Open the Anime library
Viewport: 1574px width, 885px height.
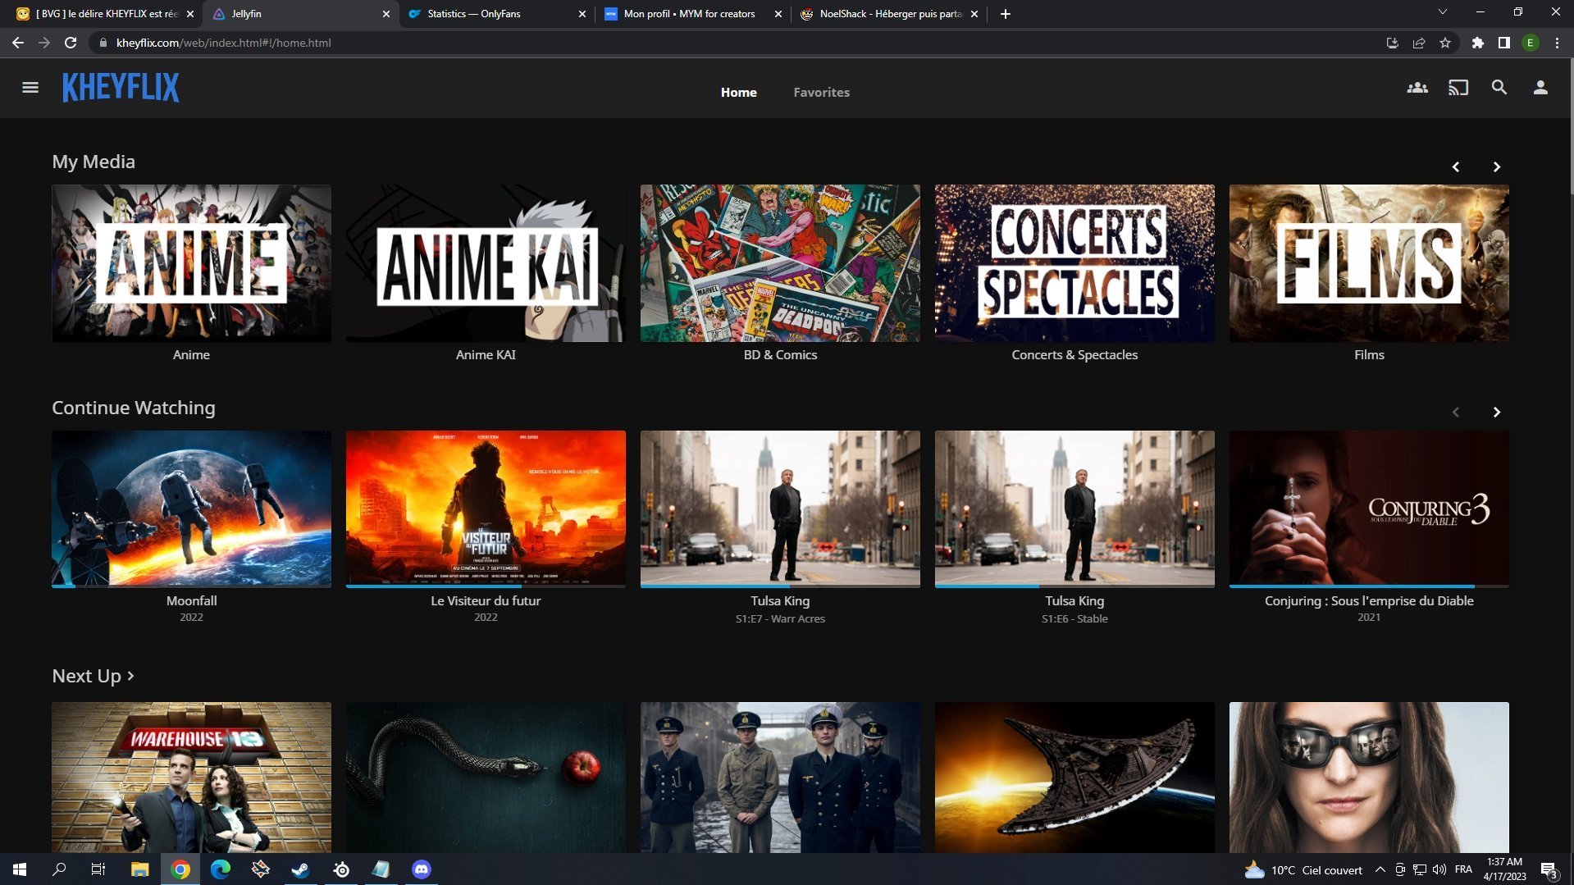(x=191, y=262)
